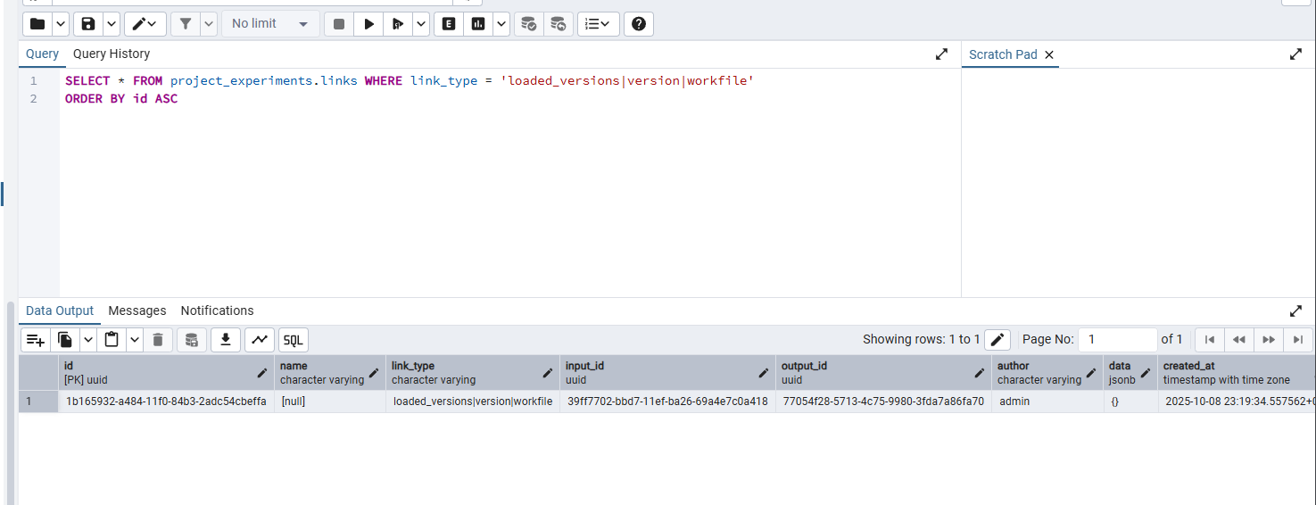Click the Open File folder icon
1316x505 pixels.
click(x=37, y=24)
